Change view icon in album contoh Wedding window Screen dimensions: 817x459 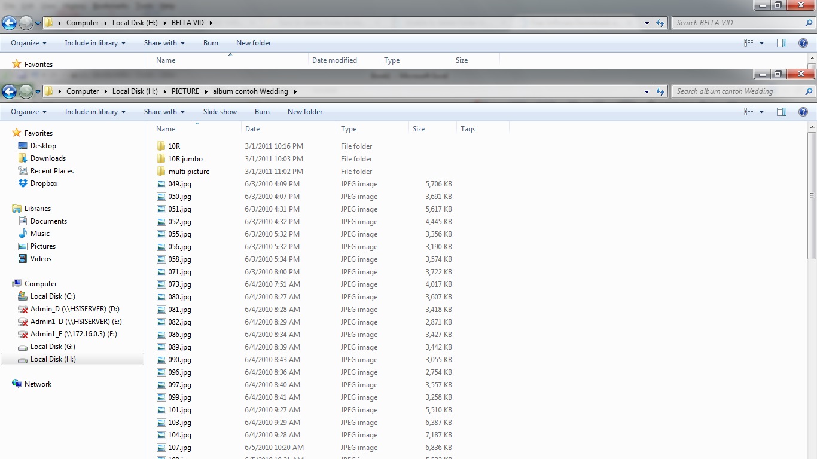pyautogui.click(x=749, y=112)
